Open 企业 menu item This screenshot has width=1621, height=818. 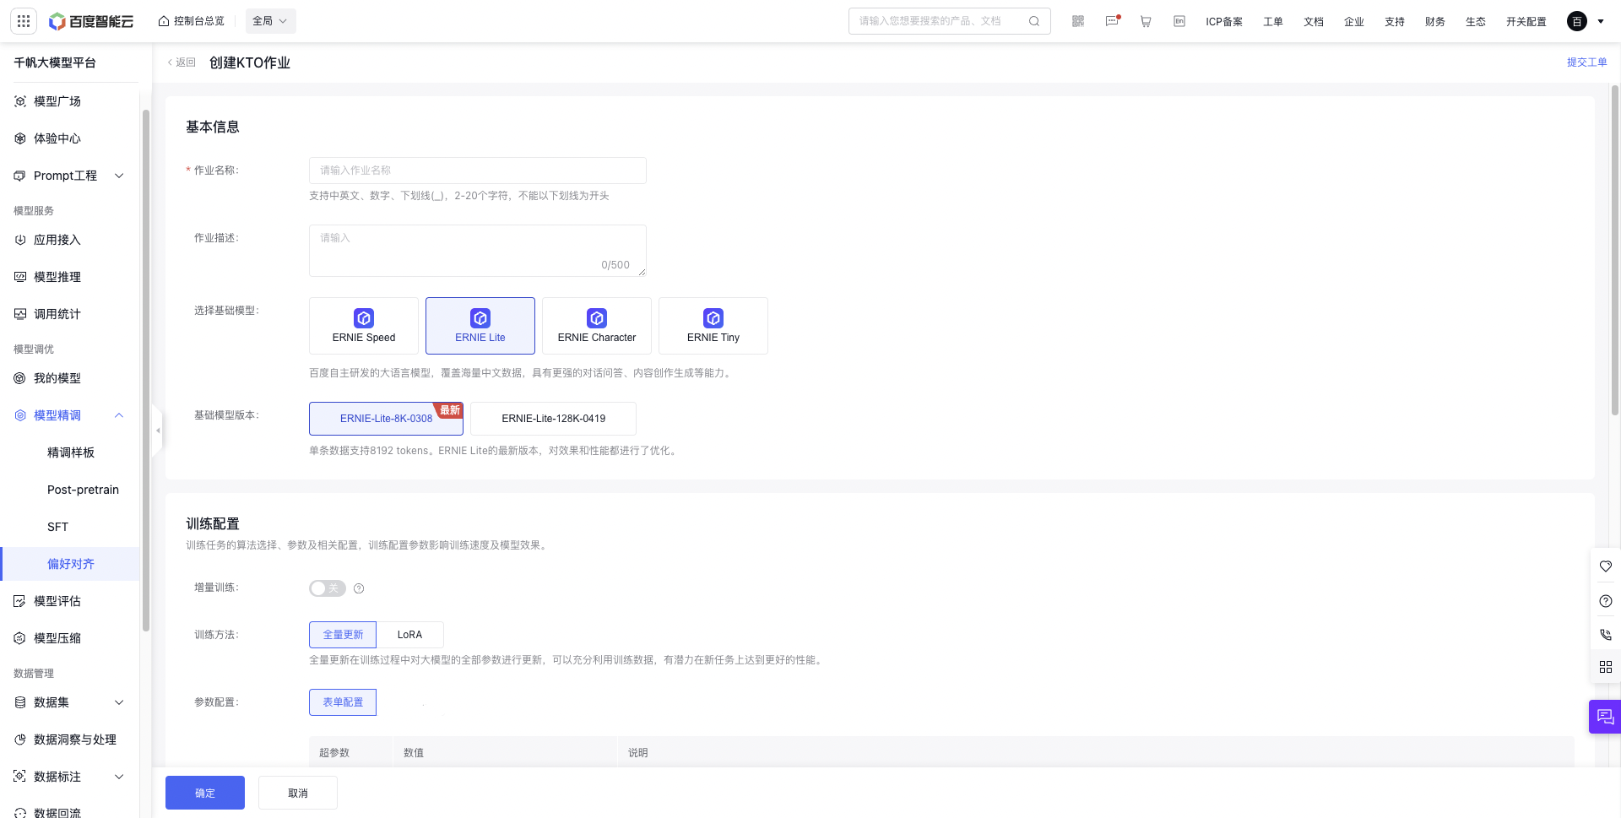(1354, 22)
